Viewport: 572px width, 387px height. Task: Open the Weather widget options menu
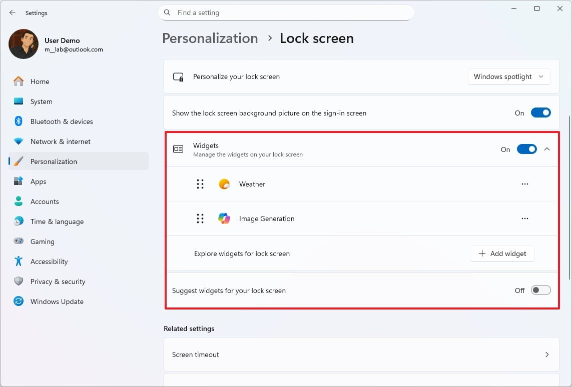524,184
